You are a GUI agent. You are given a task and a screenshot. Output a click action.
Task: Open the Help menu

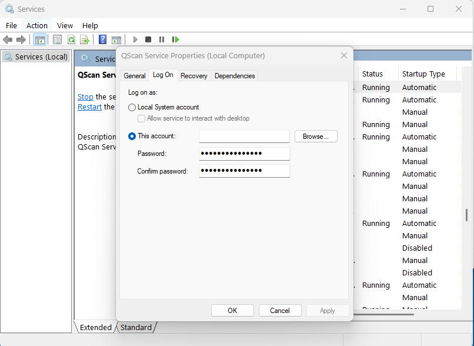coord(90,26)
